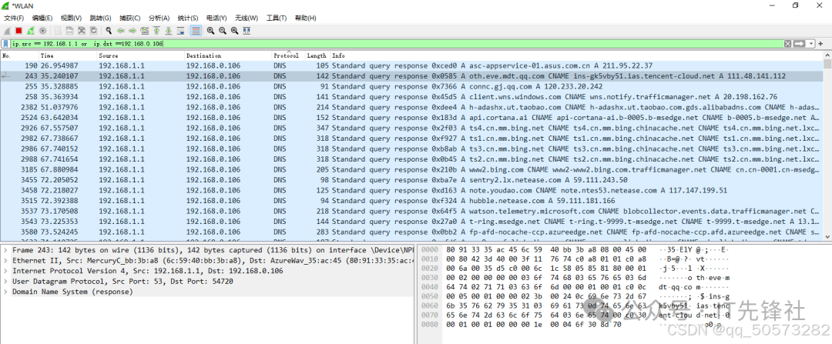The width and height of the screenshot is (832, 344).
Task: Go to previous packet arrow
Action: coord(121,30)
